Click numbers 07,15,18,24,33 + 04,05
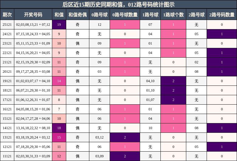237x161 pixels. tap(33, 34)
